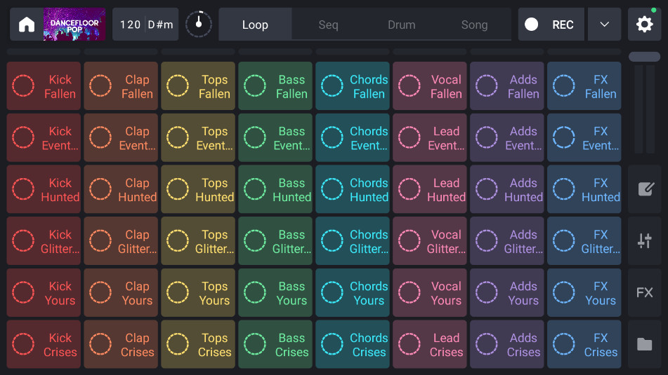Activate the Tops Yours pad
The width and height of the screenshot is (668, 375).
(x=198, y=292)
